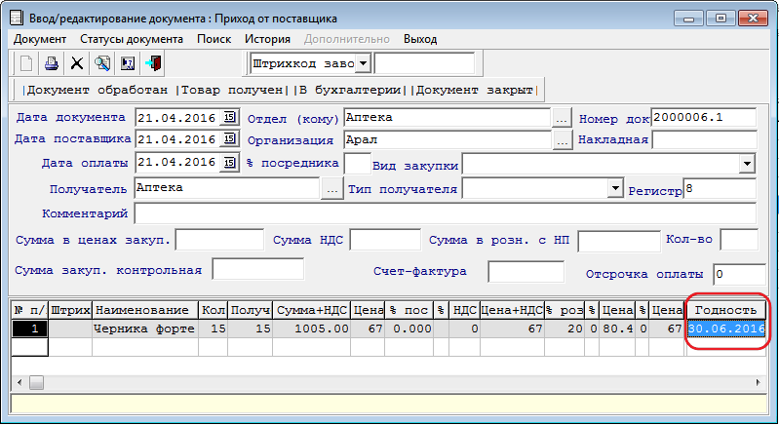Click the Счет-фактура field
779x425 pixels.
526,272
